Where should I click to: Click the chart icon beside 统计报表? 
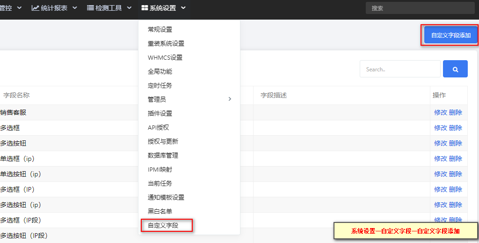(x=36, y=8)
